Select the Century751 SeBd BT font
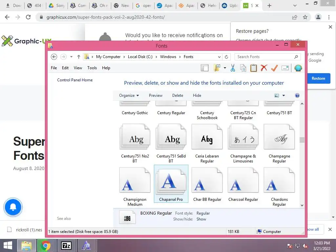This screenshot has height=252, width=336. 171,143
